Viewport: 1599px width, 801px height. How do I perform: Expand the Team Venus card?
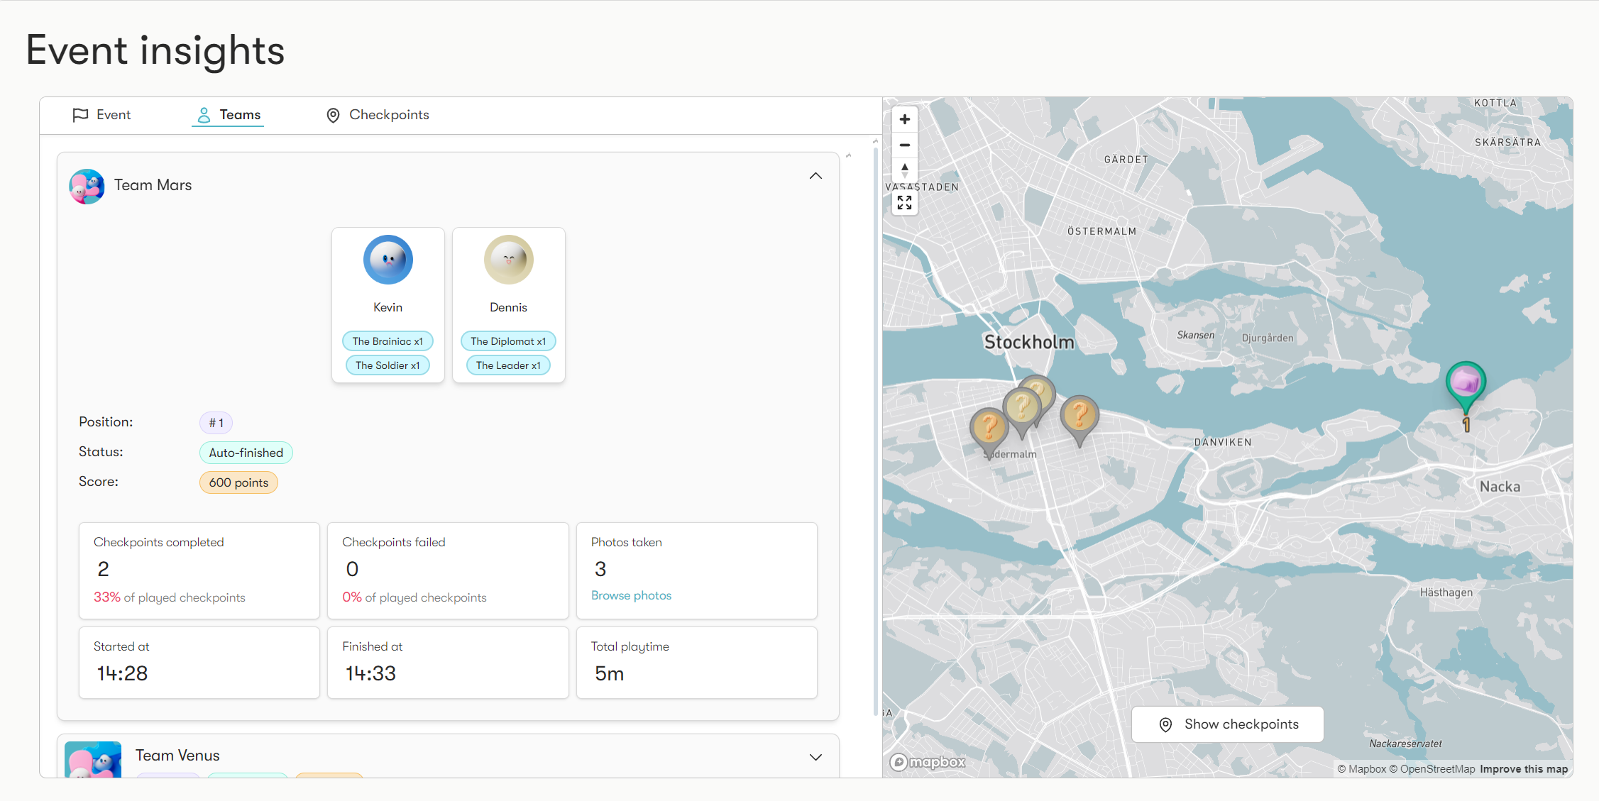[815, 757]
